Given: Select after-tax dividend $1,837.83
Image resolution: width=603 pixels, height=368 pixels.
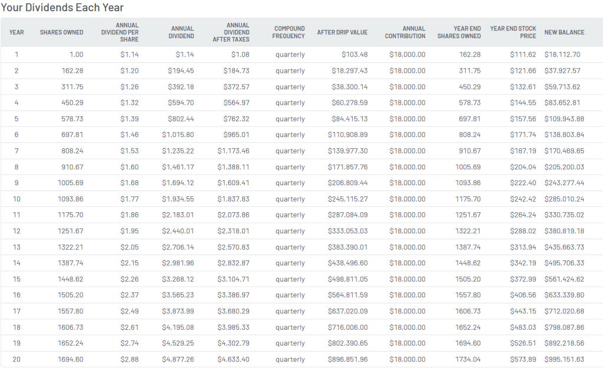Looking at the screenshot, I should tap(233, 199).
